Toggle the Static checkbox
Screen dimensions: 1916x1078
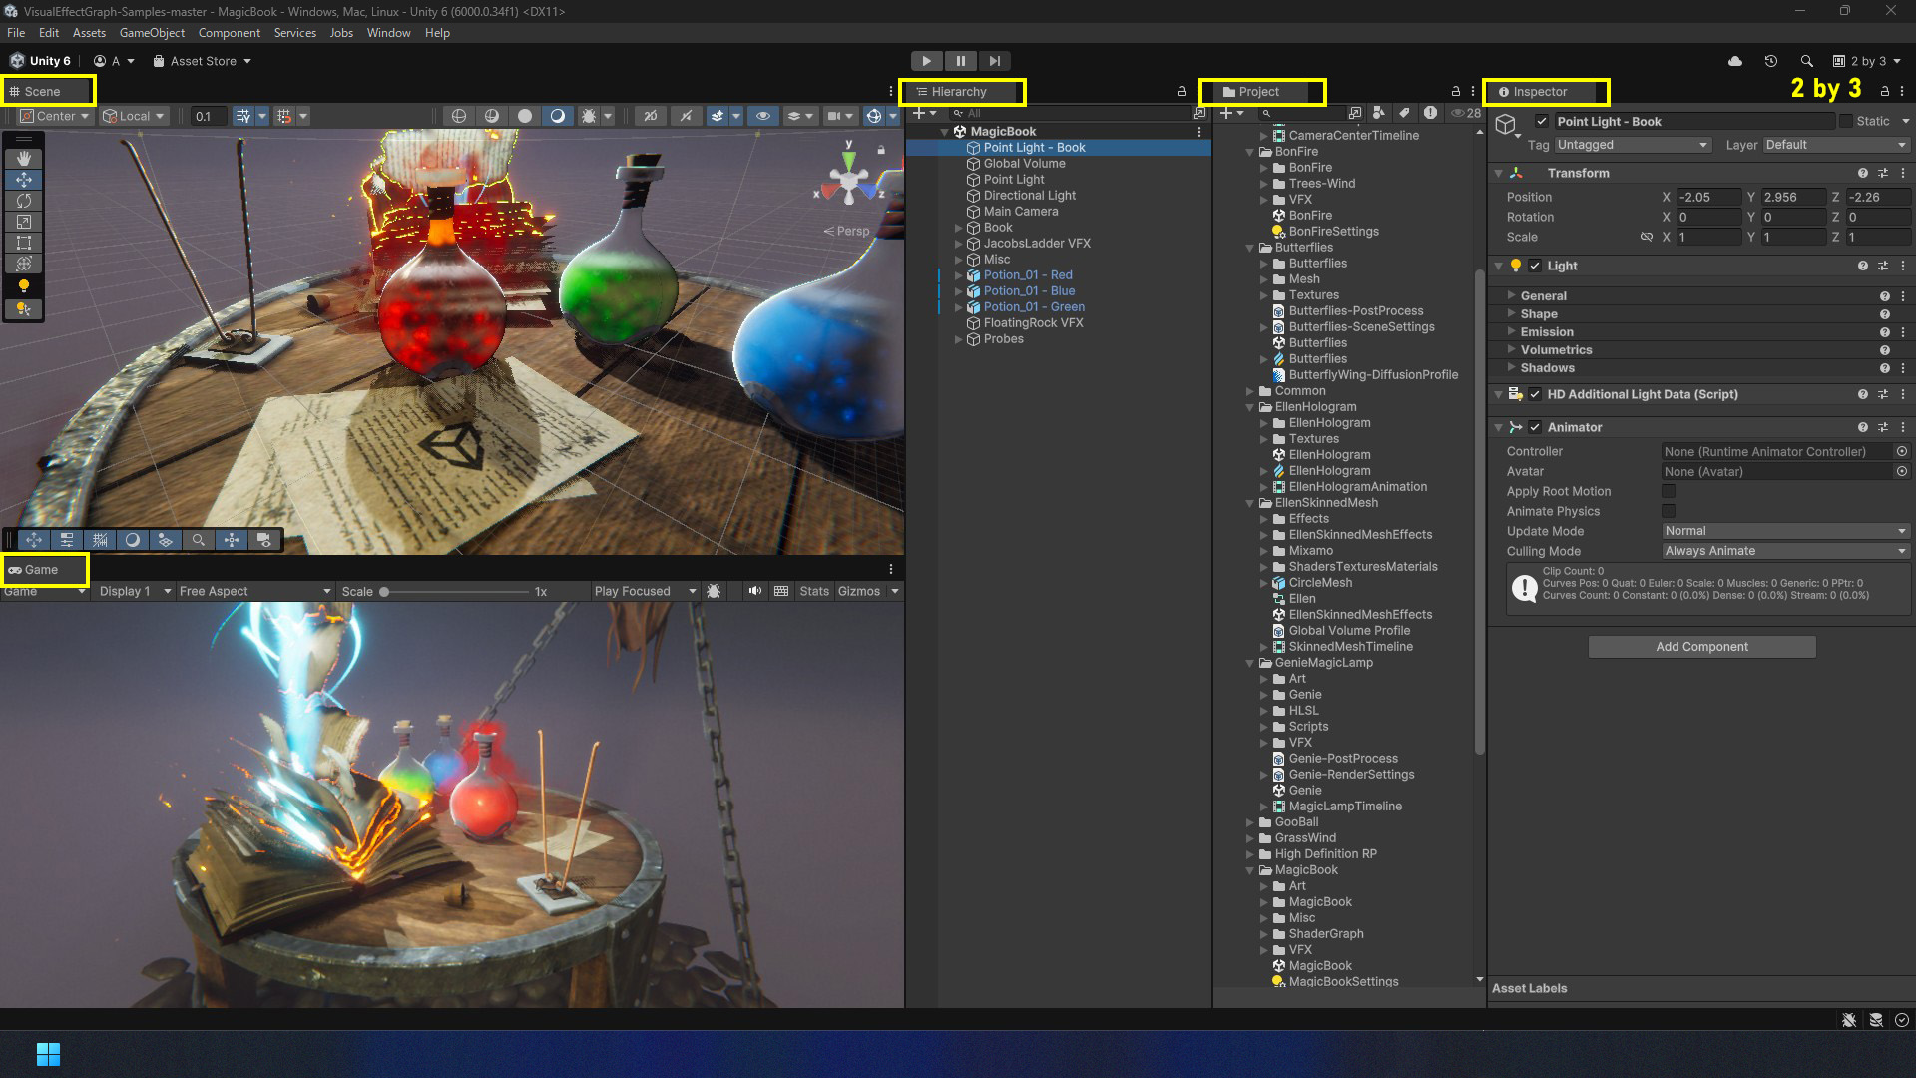(x=1846, y=121)
